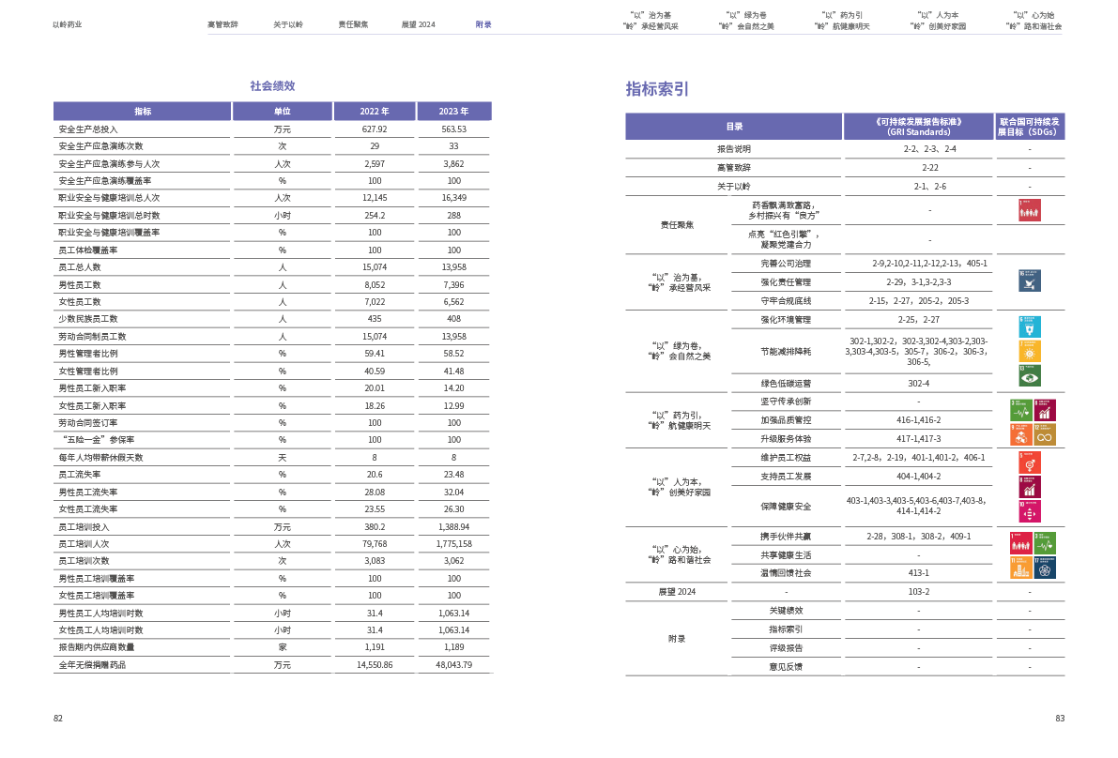Click the SDG 11 sustainable cities icon
Image resolution: width=1118 pixels, height=758 pixels.
click(1019, 568)
